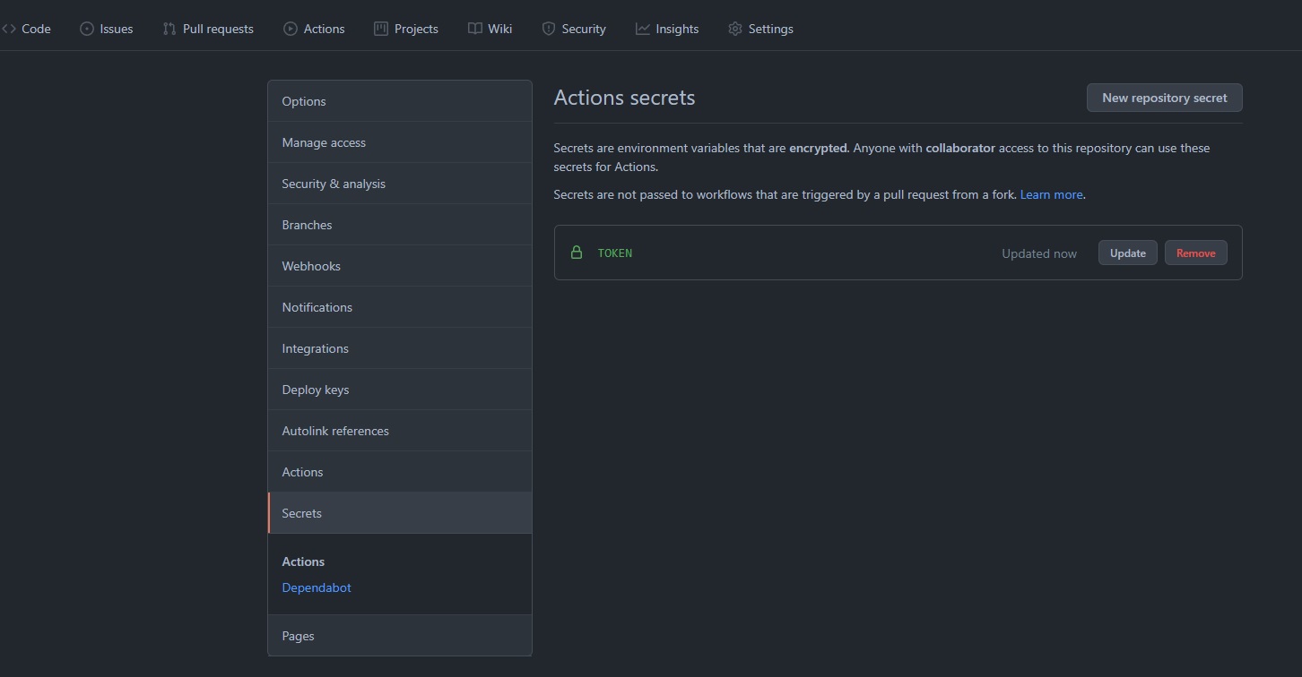Open the Deploy keys settings page

(x=316, y=390)
